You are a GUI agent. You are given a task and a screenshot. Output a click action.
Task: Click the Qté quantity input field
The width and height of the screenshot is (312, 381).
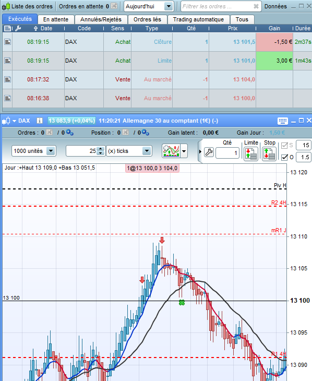[x=227, y=153]
